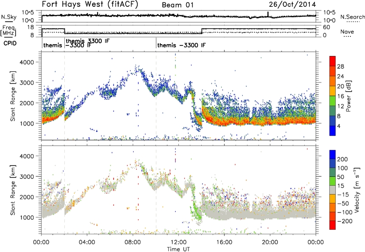Click the '-15' label on the velocity color bar
Viewport: 365px width, 252px height.
tap(343, 195)
